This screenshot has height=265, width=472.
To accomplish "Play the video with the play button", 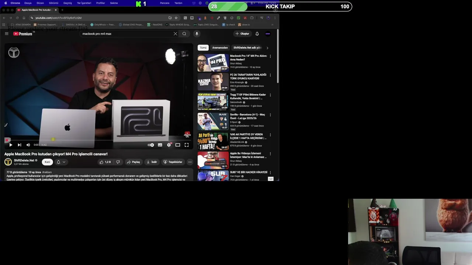I will [x=11, y=145].
